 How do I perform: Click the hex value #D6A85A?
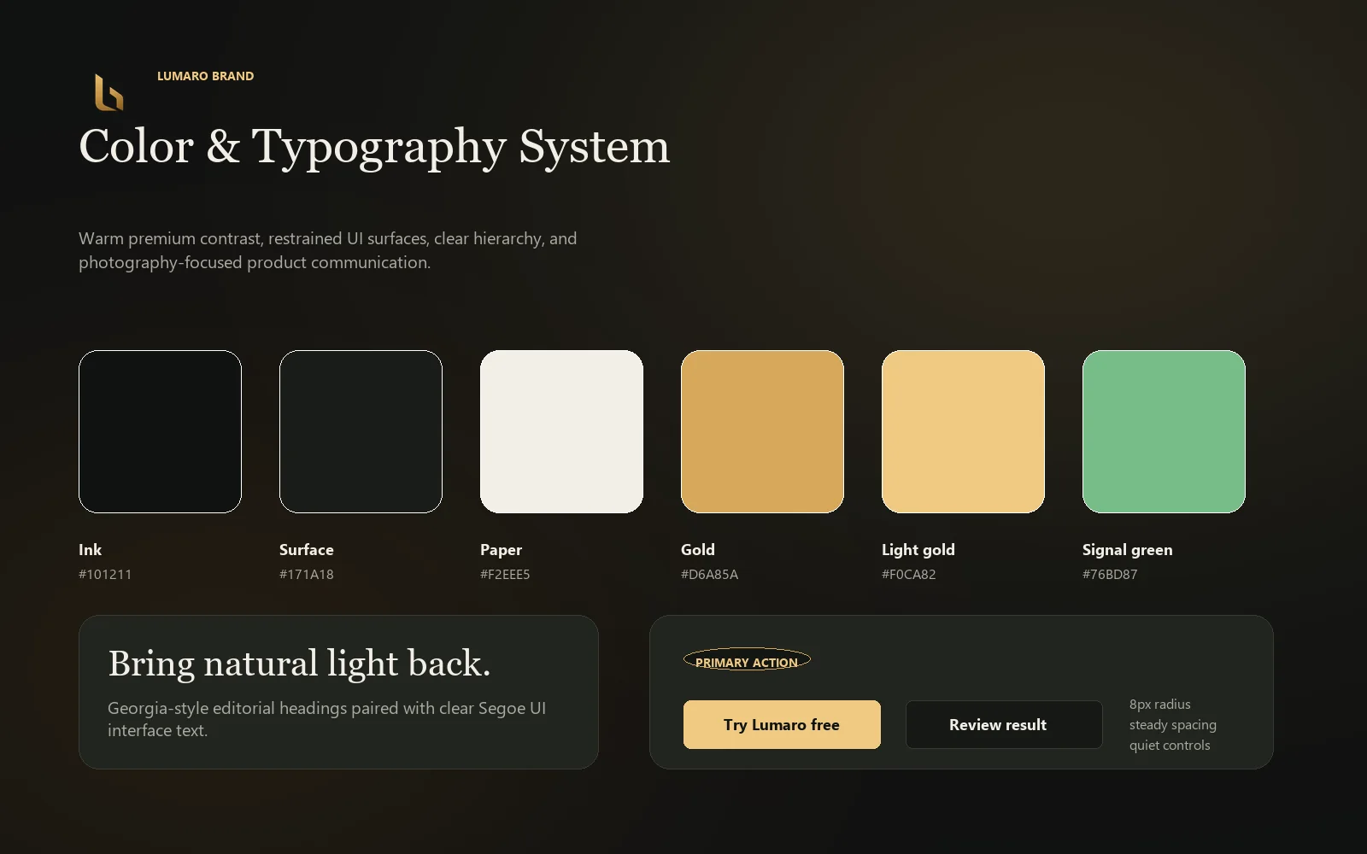pos(709,574)
